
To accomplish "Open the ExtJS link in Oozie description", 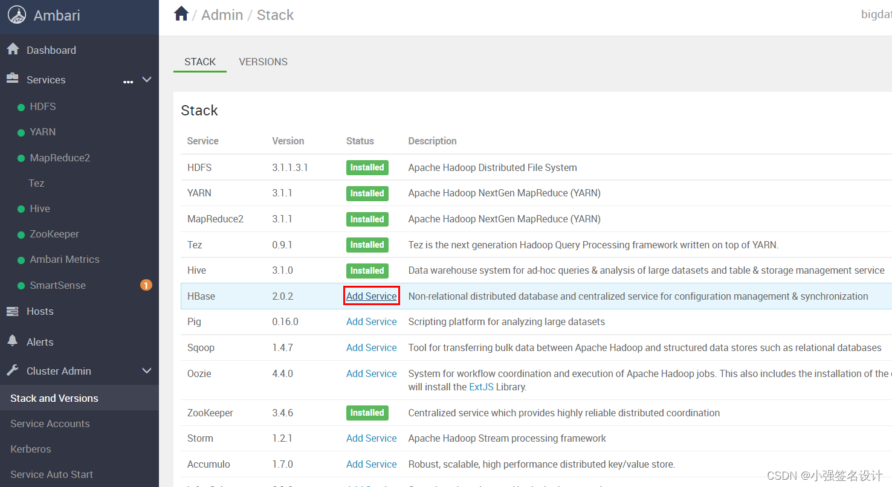I will pos(482,387).
